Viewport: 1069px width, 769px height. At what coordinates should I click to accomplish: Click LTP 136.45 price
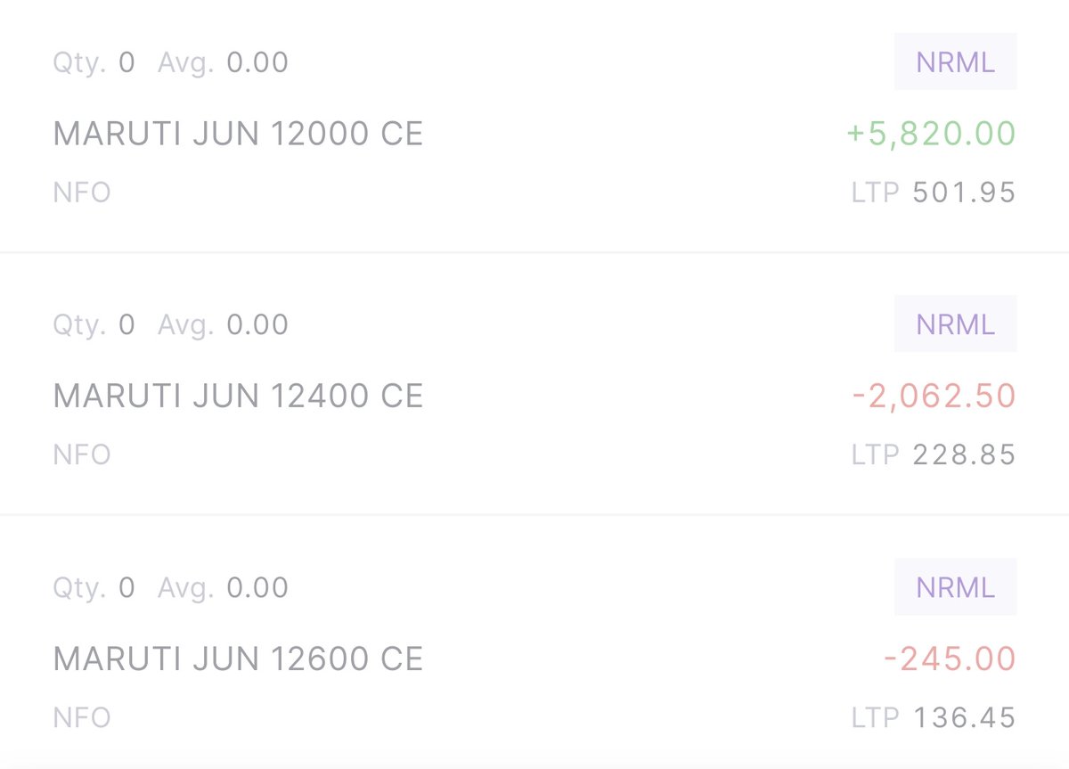click(x=934, y=717)
